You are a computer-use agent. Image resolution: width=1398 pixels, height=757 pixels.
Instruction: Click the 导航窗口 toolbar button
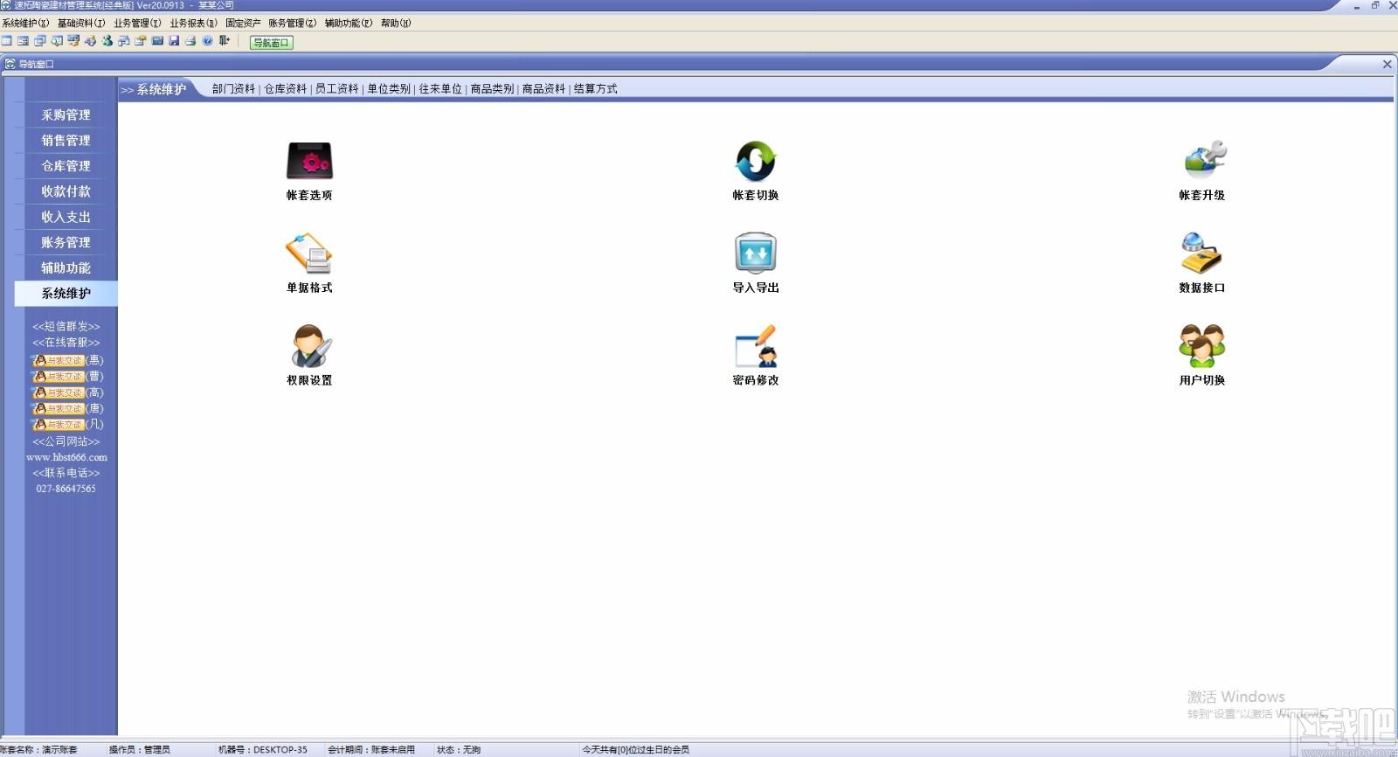tap(271, 42)
